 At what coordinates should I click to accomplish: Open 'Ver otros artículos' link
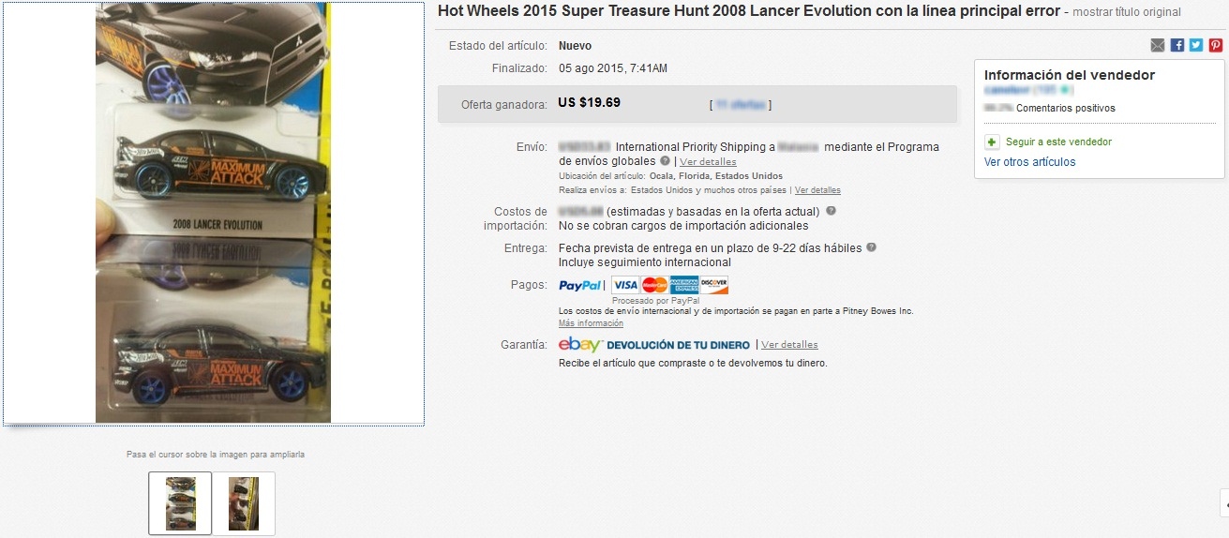[1030, 162]
